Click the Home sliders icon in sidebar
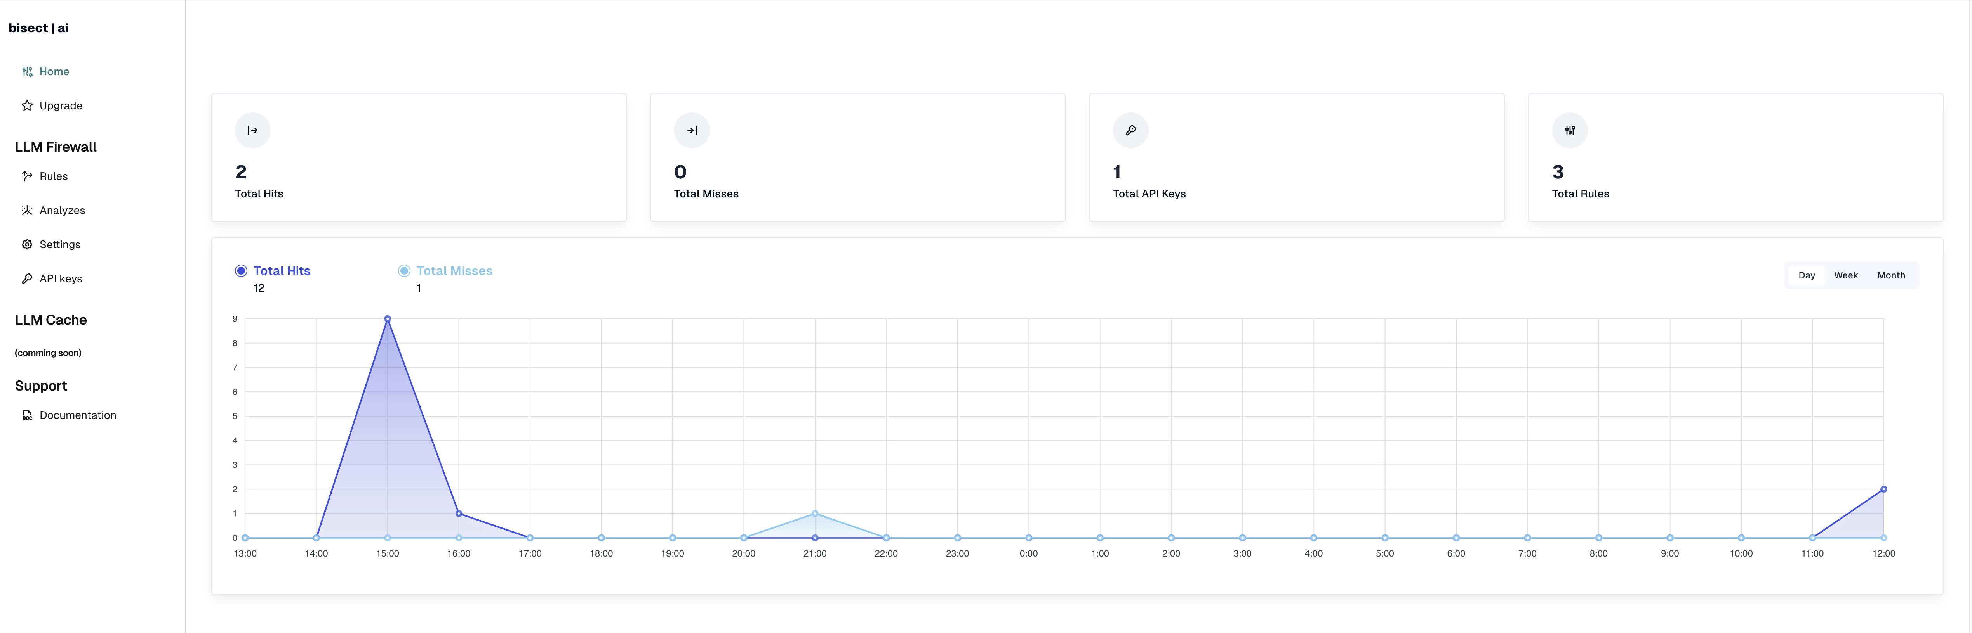 tap(28, 72)
